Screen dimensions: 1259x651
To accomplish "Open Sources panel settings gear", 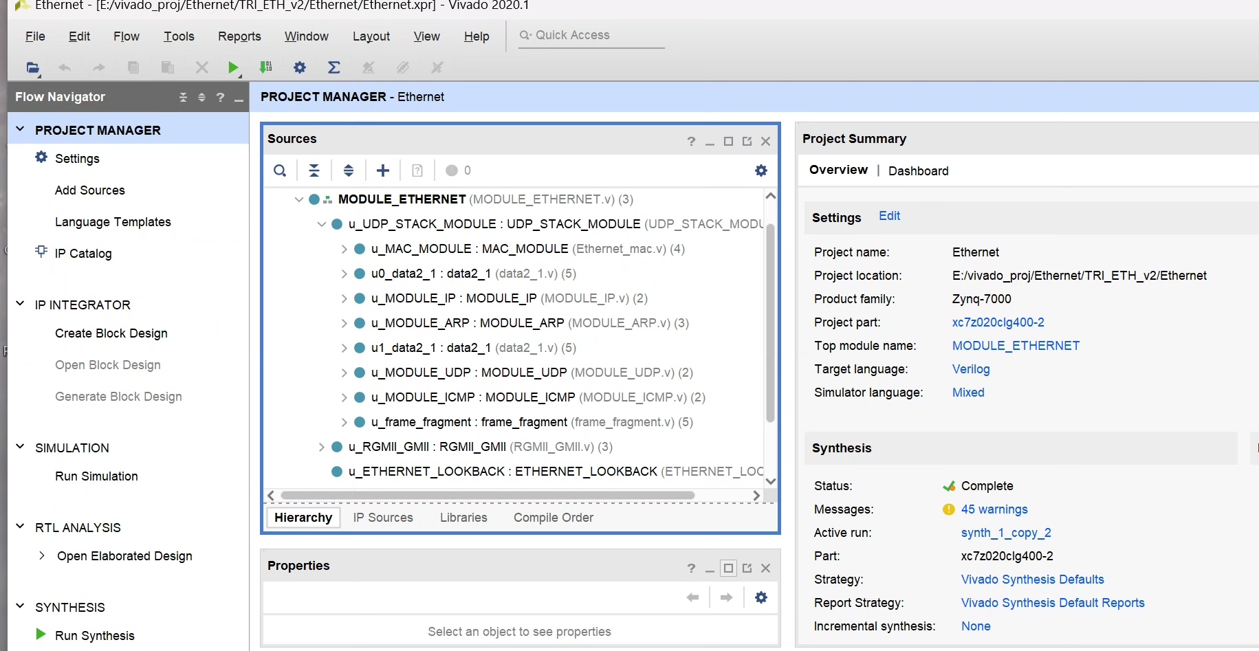I will coord(761,170).
